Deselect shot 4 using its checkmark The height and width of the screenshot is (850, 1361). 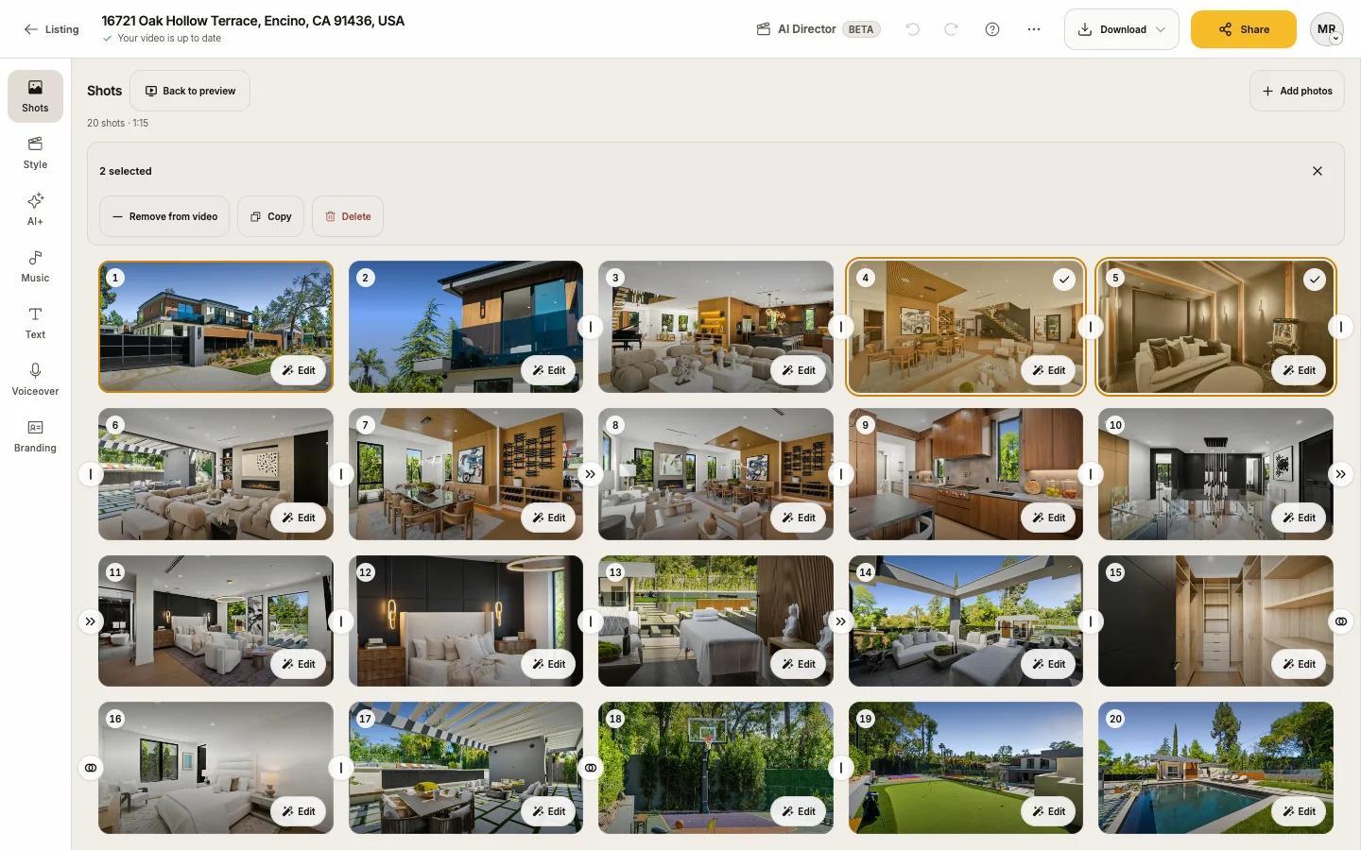(1064, 279)
